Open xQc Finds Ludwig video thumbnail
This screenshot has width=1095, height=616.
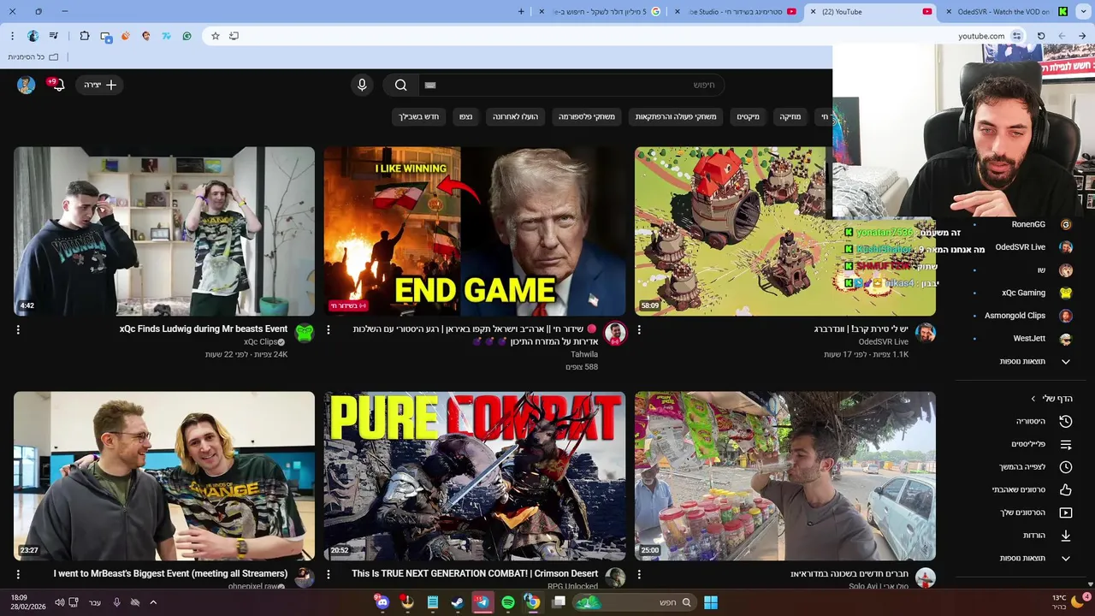164,231
